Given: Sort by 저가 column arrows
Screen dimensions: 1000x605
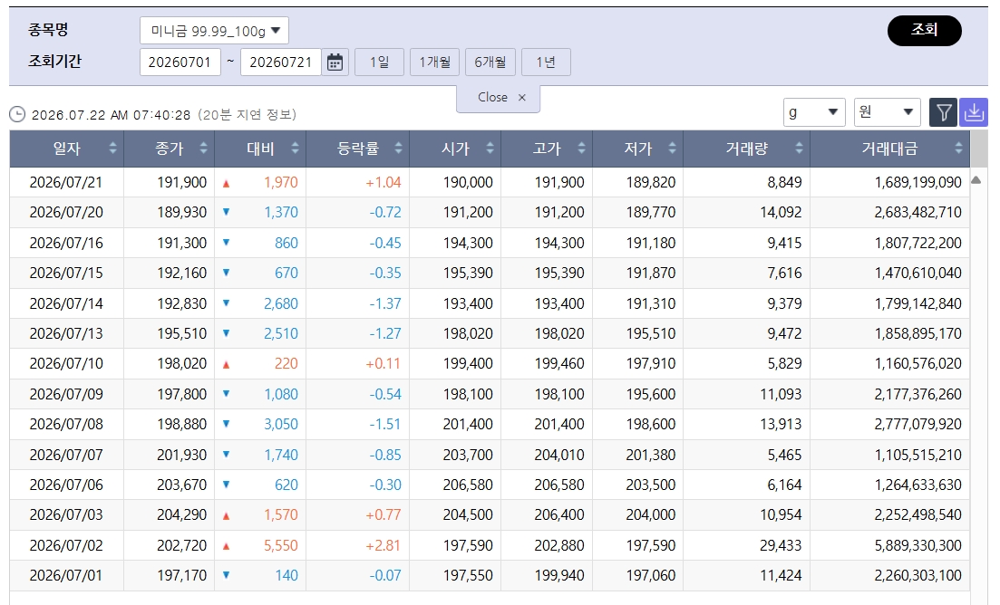Looking at the screenshot, I should (x=672, y=149).
